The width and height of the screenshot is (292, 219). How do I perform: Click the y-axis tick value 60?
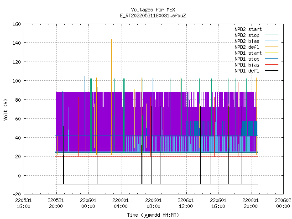18,119
